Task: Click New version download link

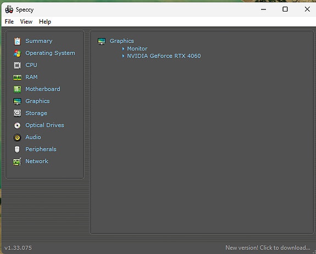Action: (x=268, y=247)
